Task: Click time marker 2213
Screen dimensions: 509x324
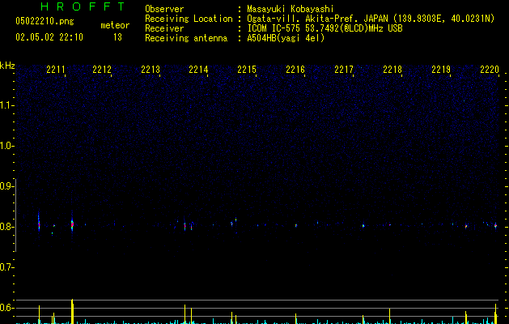Action: pos(151,70)
